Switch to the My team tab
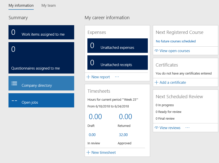Image resolution: width=219 pixels, height=163 pixels. pos(48,5)
